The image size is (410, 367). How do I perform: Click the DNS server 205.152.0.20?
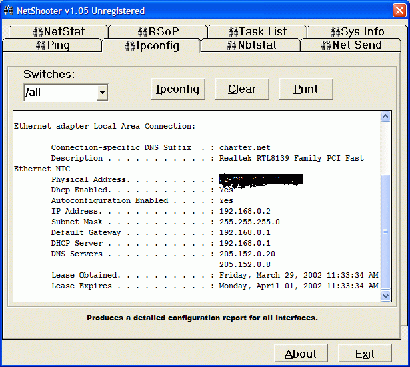247,254
